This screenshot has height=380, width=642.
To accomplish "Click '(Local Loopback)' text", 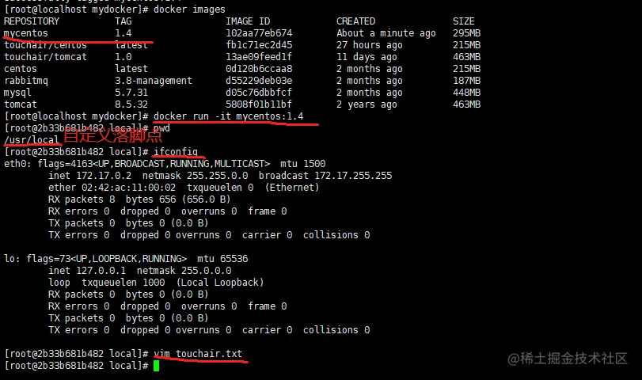I will point(220,283).
